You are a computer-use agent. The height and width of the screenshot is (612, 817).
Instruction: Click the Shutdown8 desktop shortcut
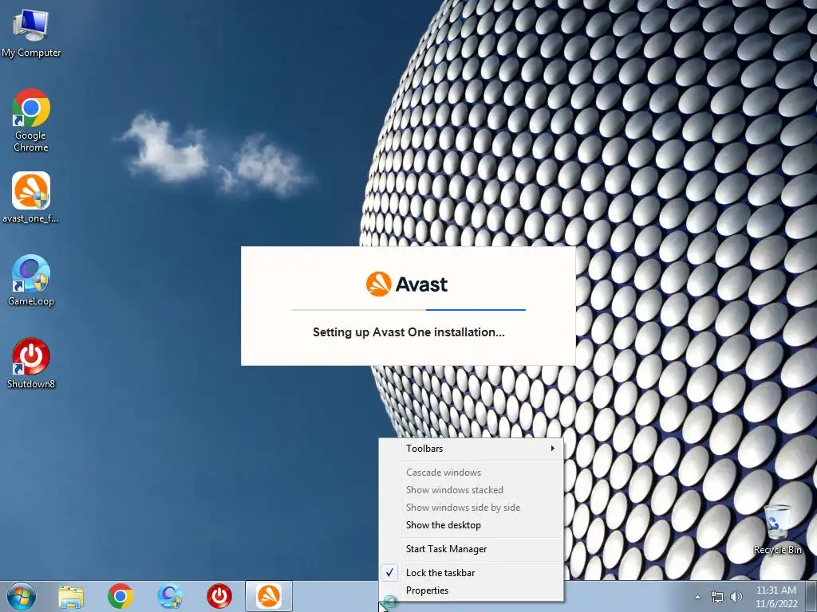[x=31, y=363]
